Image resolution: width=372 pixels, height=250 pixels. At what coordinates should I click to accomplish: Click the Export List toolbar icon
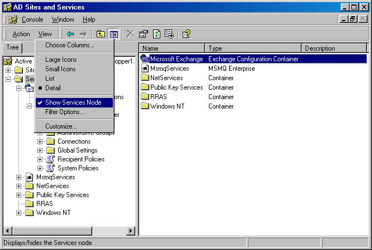tap(169, 34)
